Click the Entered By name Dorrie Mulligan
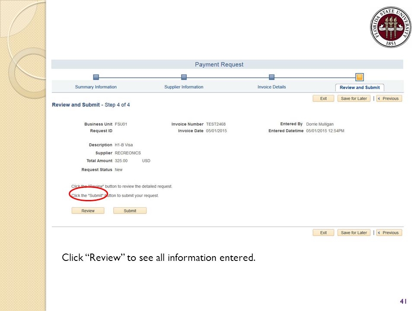 click(x=320, y=124)
